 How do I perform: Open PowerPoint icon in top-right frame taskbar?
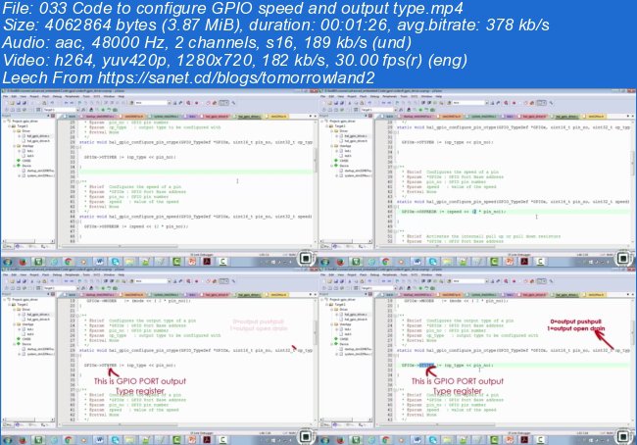(x=510, y=262)
